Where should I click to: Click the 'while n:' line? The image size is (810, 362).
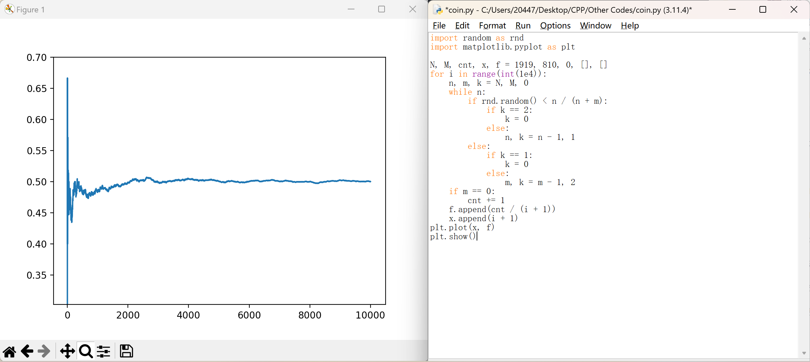(x=467, y=92)
